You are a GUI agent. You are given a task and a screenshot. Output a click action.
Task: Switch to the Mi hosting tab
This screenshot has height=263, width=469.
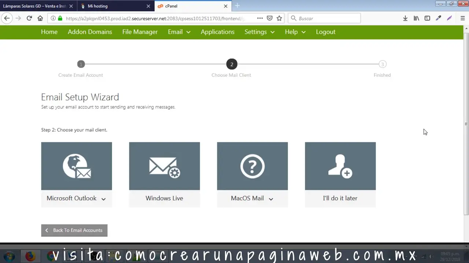click(x=116, y=6)
